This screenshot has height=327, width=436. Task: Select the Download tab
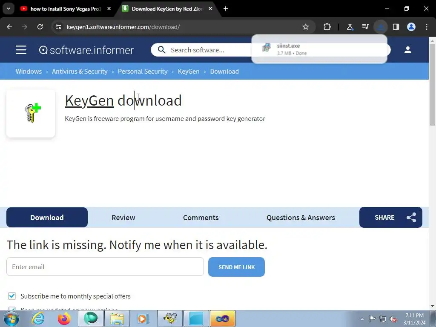(47, 218)
